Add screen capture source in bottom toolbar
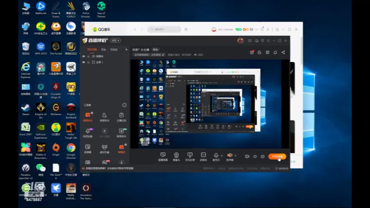This screenshot has width=370, height=208. [x=163, y=157]
